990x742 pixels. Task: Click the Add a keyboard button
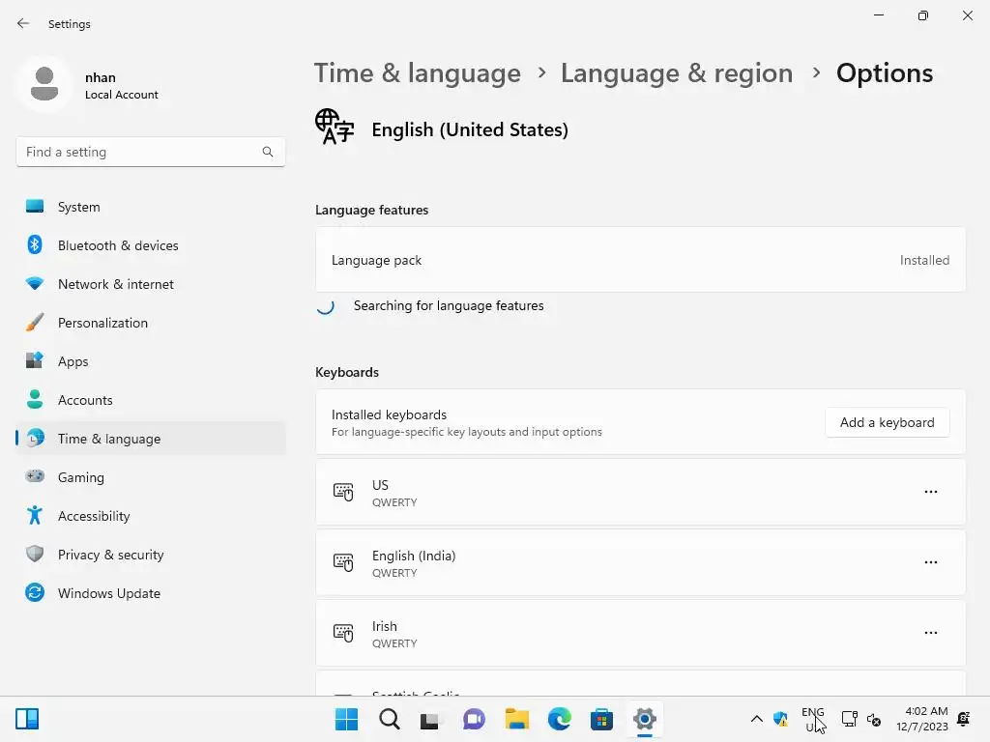888,422
